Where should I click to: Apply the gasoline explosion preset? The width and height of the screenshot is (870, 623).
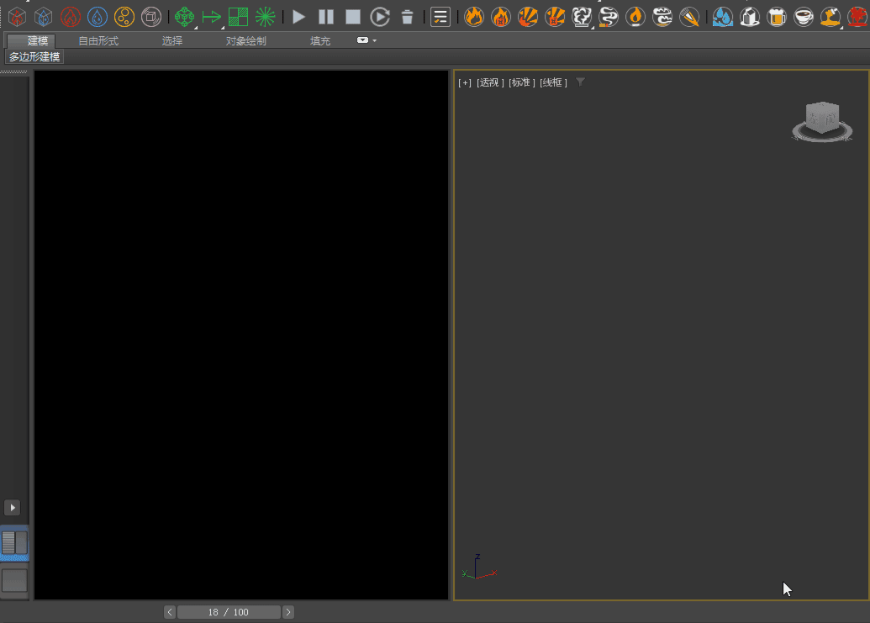click(555, 17)
